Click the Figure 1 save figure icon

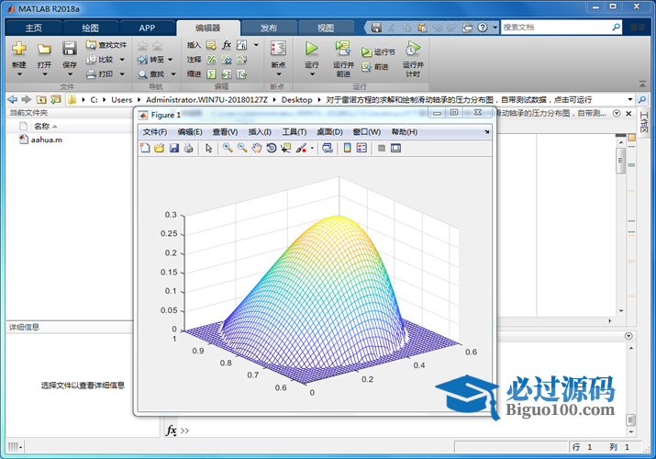tap(174, 148)
